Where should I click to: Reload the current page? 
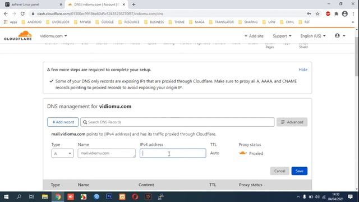point(22,13)
